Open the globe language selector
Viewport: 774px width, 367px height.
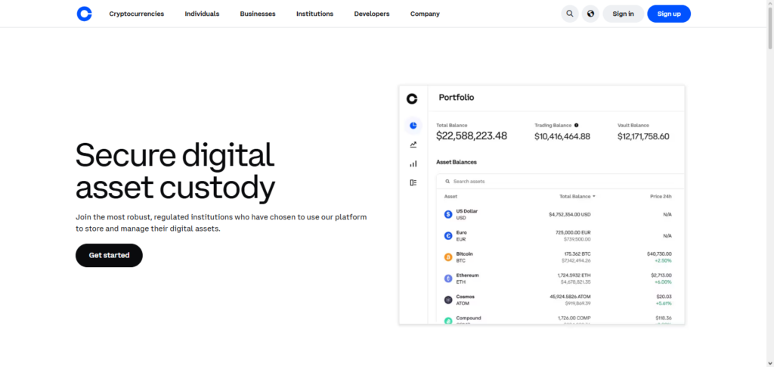590,14
